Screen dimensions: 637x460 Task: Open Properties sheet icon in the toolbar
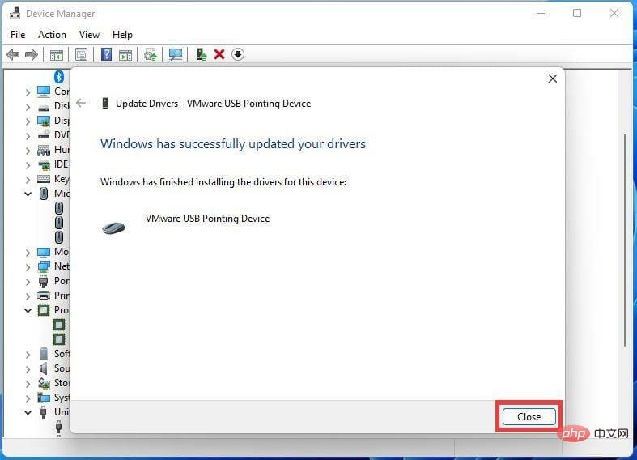[x=81, y=54]
